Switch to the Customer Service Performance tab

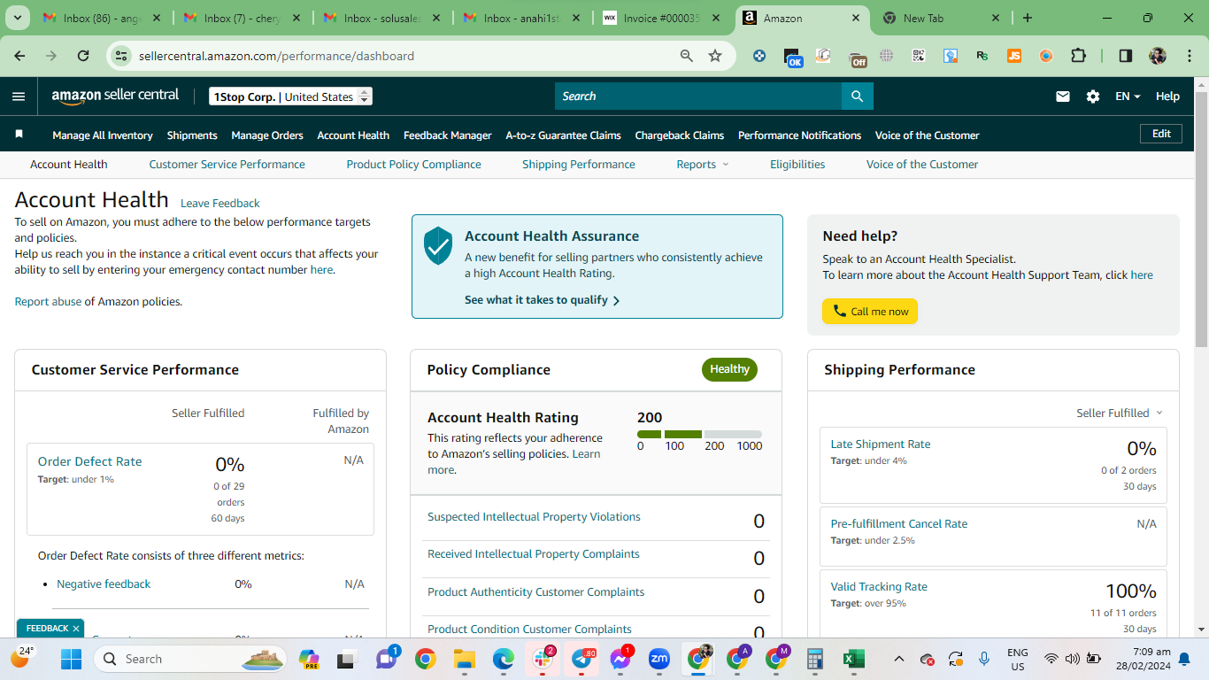227,164
